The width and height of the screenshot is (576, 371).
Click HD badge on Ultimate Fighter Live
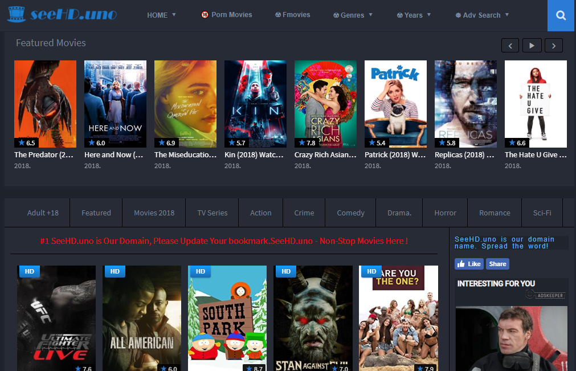pyautogui.click(x=30, y=271)
